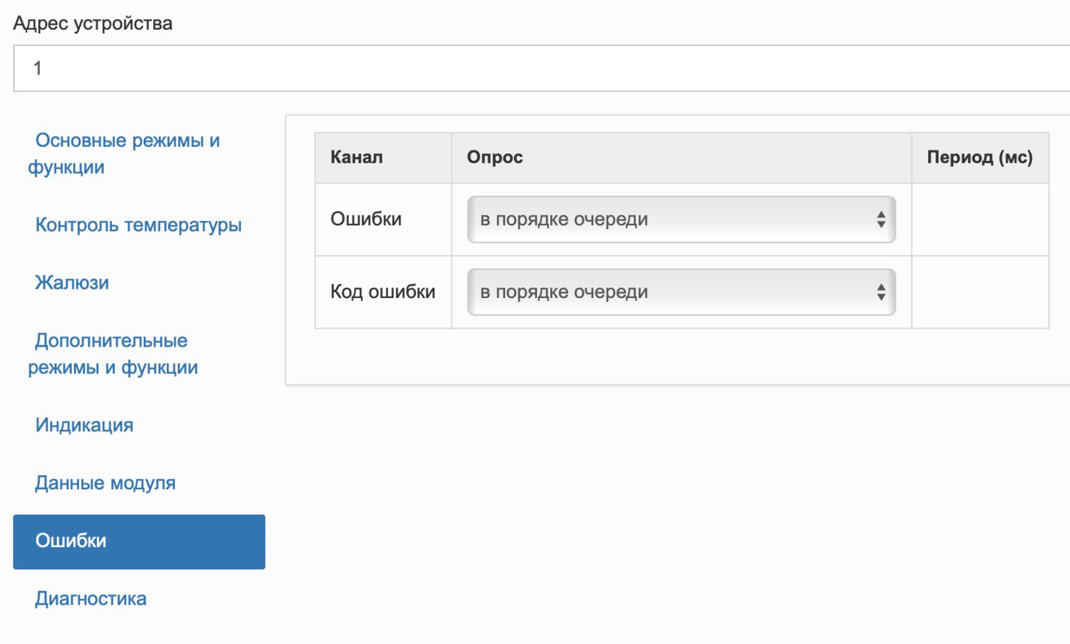
Task: Click the Адрес устройства input field
Action: 542,68
